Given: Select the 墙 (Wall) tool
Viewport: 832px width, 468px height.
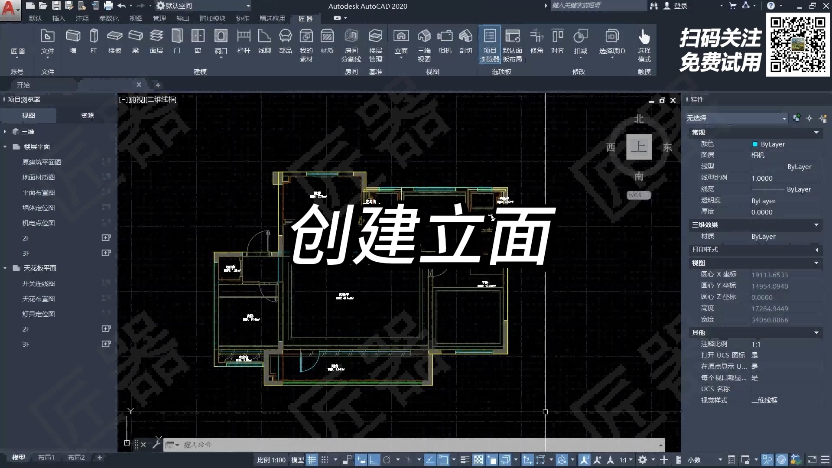Looking at the screenshot, I should pos(72,41).
